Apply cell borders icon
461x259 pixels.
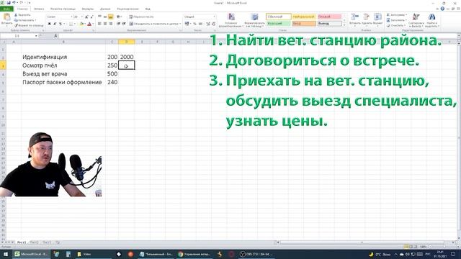(x=71, y=24)
